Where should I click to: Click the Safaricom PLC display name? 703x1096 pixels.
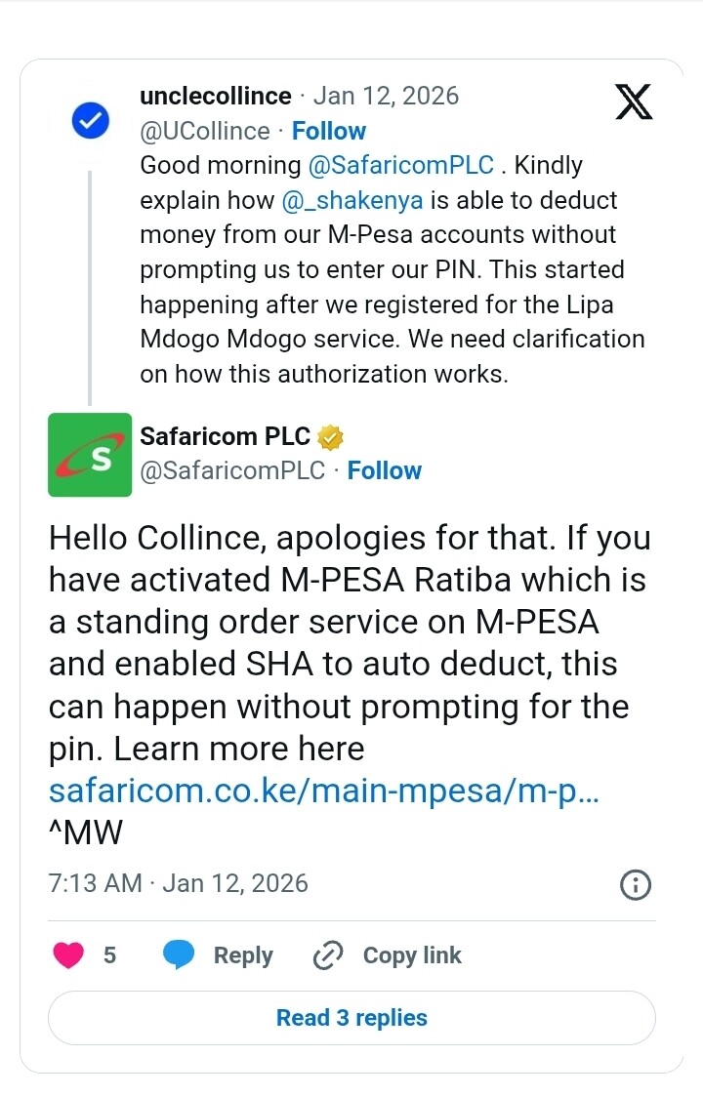click(x=225, y=437)
